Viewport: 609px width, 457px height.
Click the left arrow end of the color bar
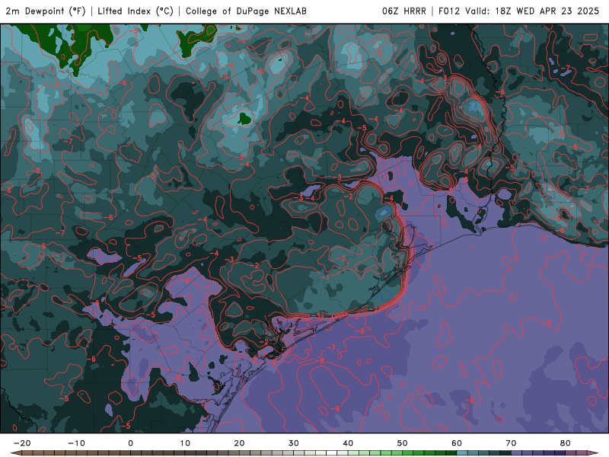[x=15, y=453]
